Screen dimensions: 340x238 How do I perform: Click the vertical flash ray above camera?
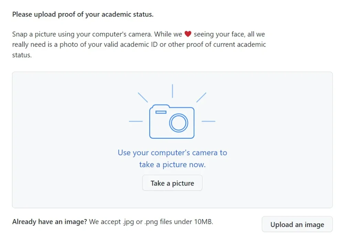172,91
